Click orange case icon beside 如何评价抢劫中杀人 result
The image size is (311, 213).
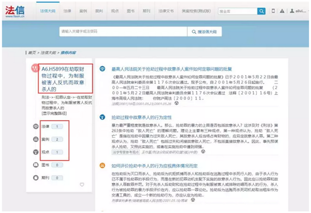(x=103, y=165)
